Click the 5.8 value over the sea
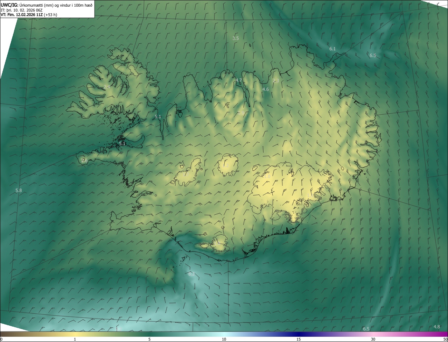 [x=19, y=190]
